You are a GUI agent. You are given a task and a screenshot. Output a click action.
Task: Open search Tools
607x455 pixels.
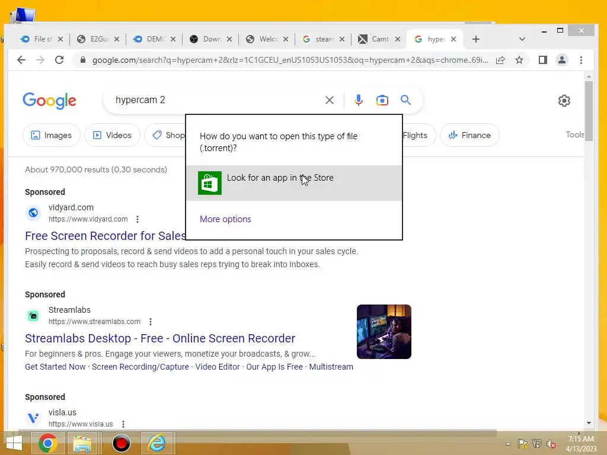coord(575,134)
